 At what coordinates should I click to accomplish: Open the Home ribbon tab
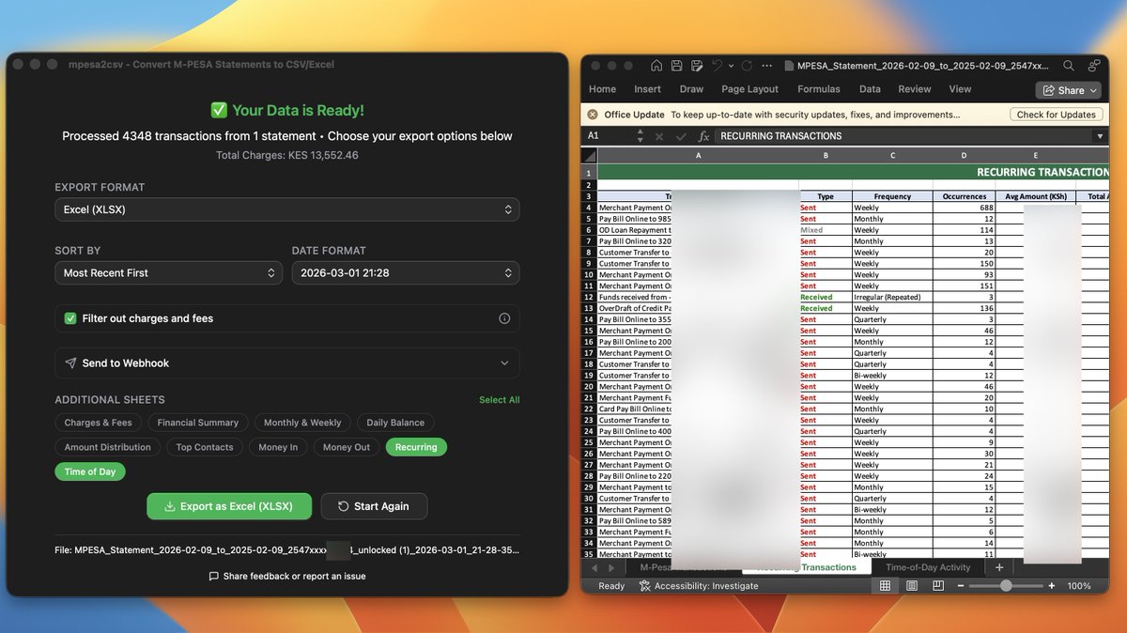[602, 89]
